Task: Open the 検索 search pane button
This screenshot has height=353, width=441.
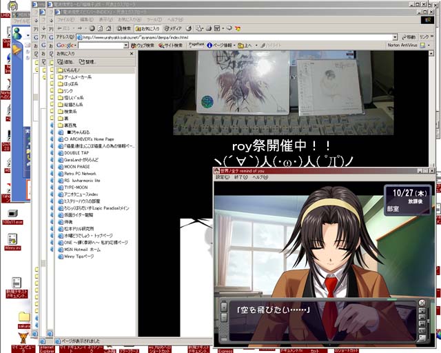Action: [124, 28]
